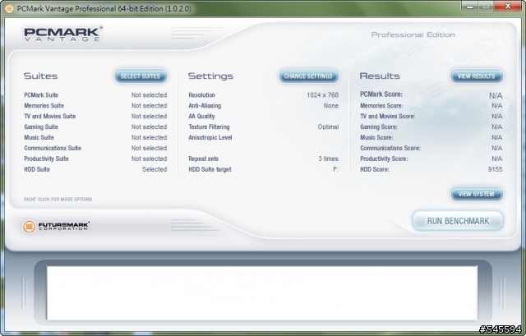Click the Suites section heading
Image resolution: width=526 pixels, height=336 pixels.
click(x=40, y=76)
